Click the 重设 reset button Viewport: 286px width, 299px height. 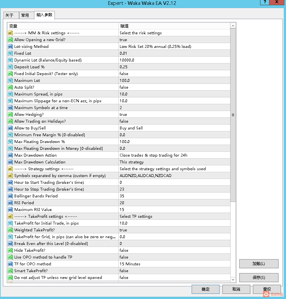click(x=267, y=289)
